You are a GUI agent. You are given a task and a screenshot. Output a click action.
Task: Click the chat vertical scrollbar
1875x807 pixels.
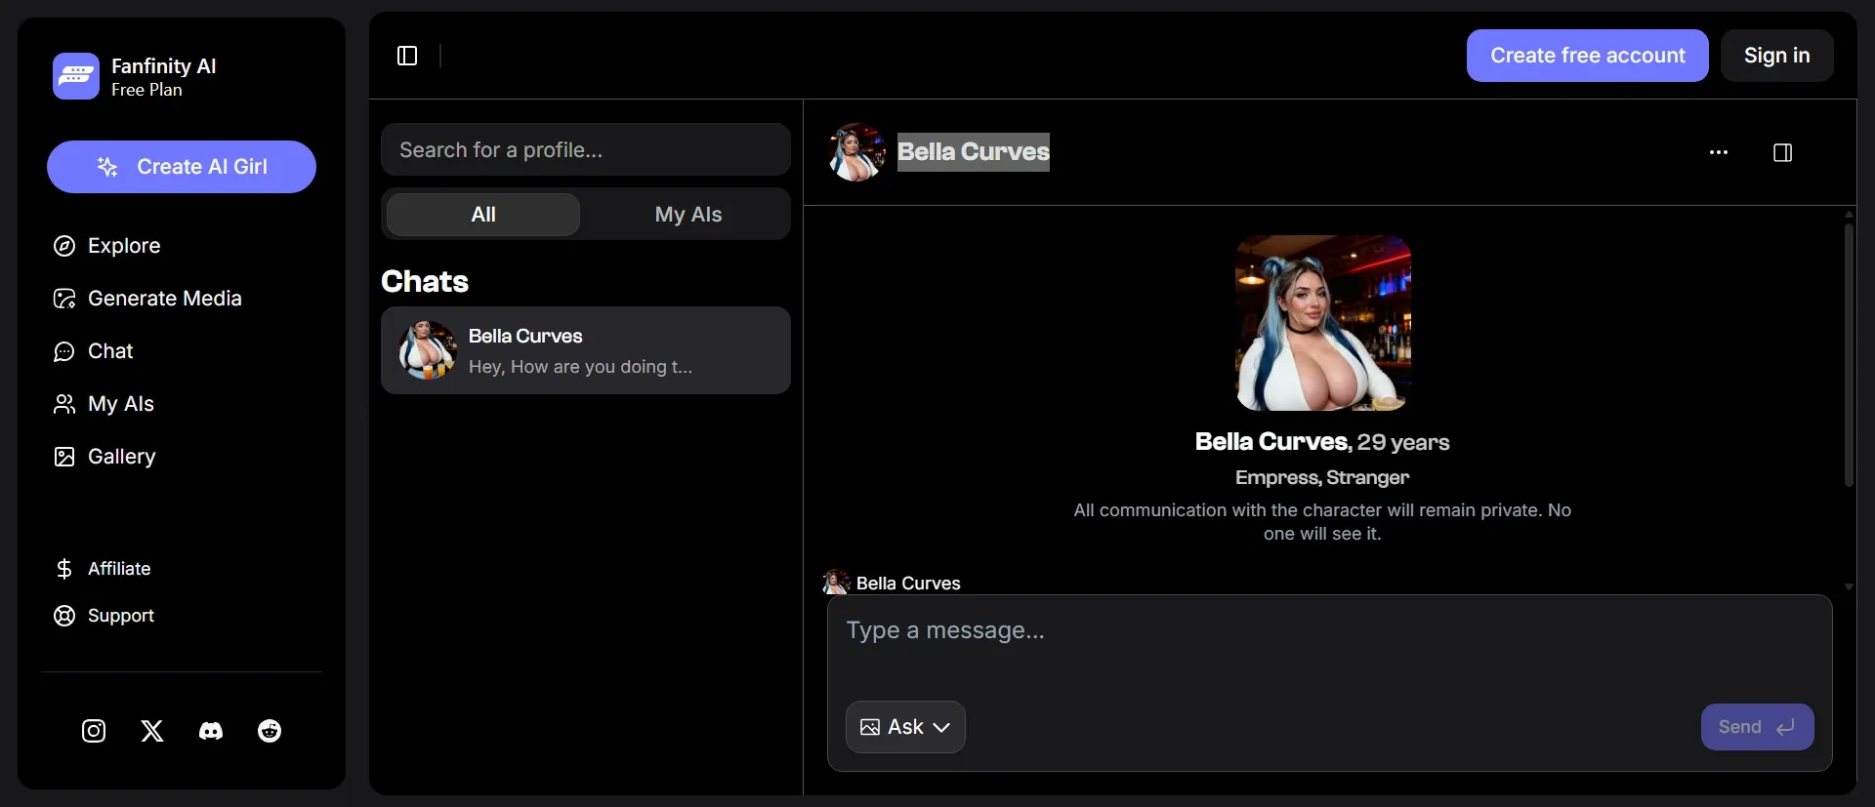click(1849, 355)
